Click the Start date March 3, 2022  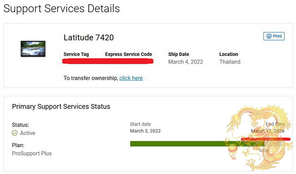[x=145, y=131]
